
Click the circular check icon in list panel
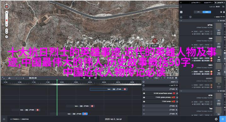(143, 85)
